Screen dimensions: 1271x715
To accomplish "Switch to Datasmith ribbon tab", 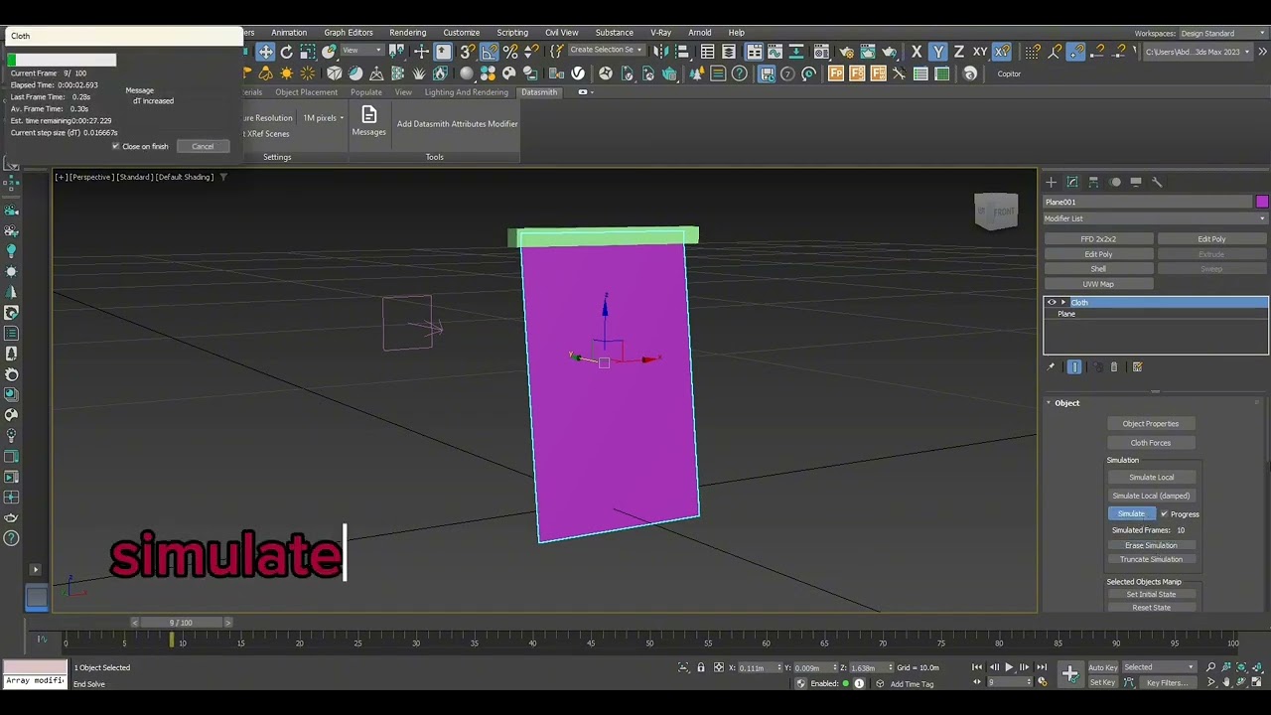I will point(539,92).
